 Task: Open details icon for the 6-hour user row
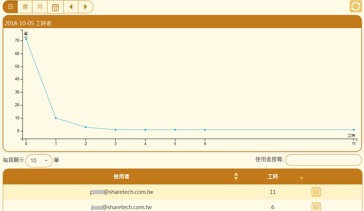[x=316, y=207]
